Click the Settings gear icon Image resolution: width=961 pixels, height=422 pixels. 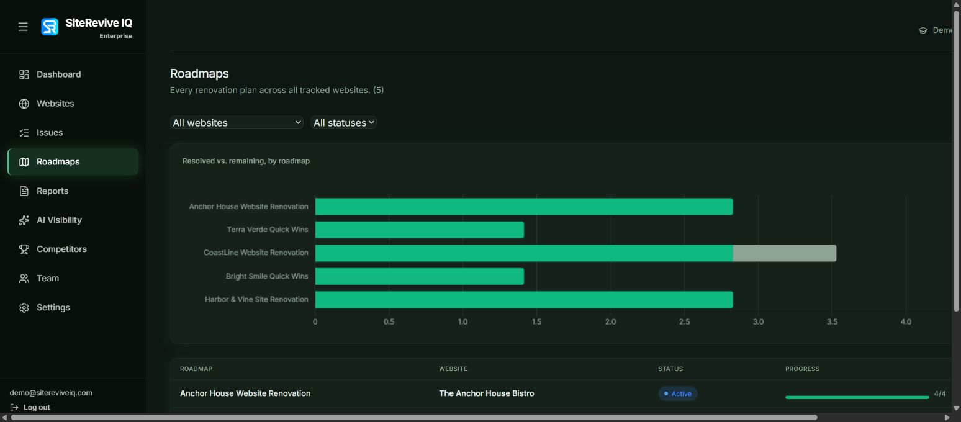(24, 308)
